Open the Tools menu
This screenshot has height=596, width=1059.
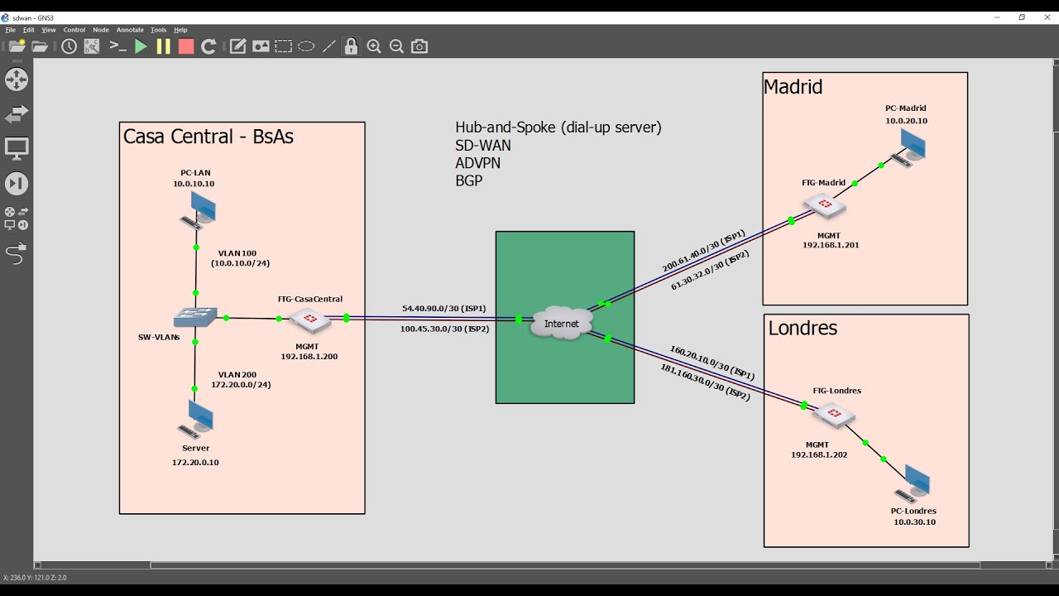159,30
